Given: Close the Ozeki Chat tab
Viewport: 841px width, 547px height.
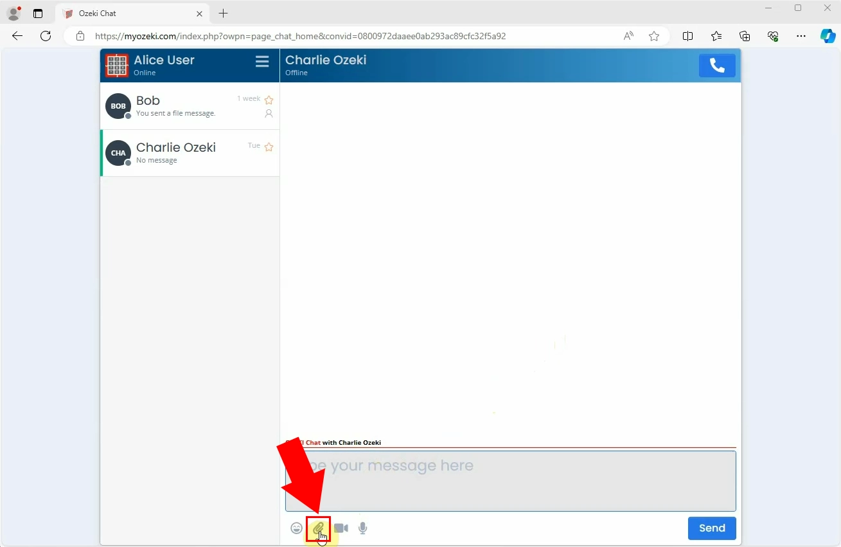Looking at the screenshot, I should 199,13.
